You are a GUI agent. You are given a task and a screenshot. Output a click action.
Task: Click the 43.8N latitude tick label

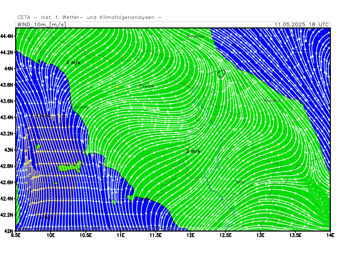(6, 85)
